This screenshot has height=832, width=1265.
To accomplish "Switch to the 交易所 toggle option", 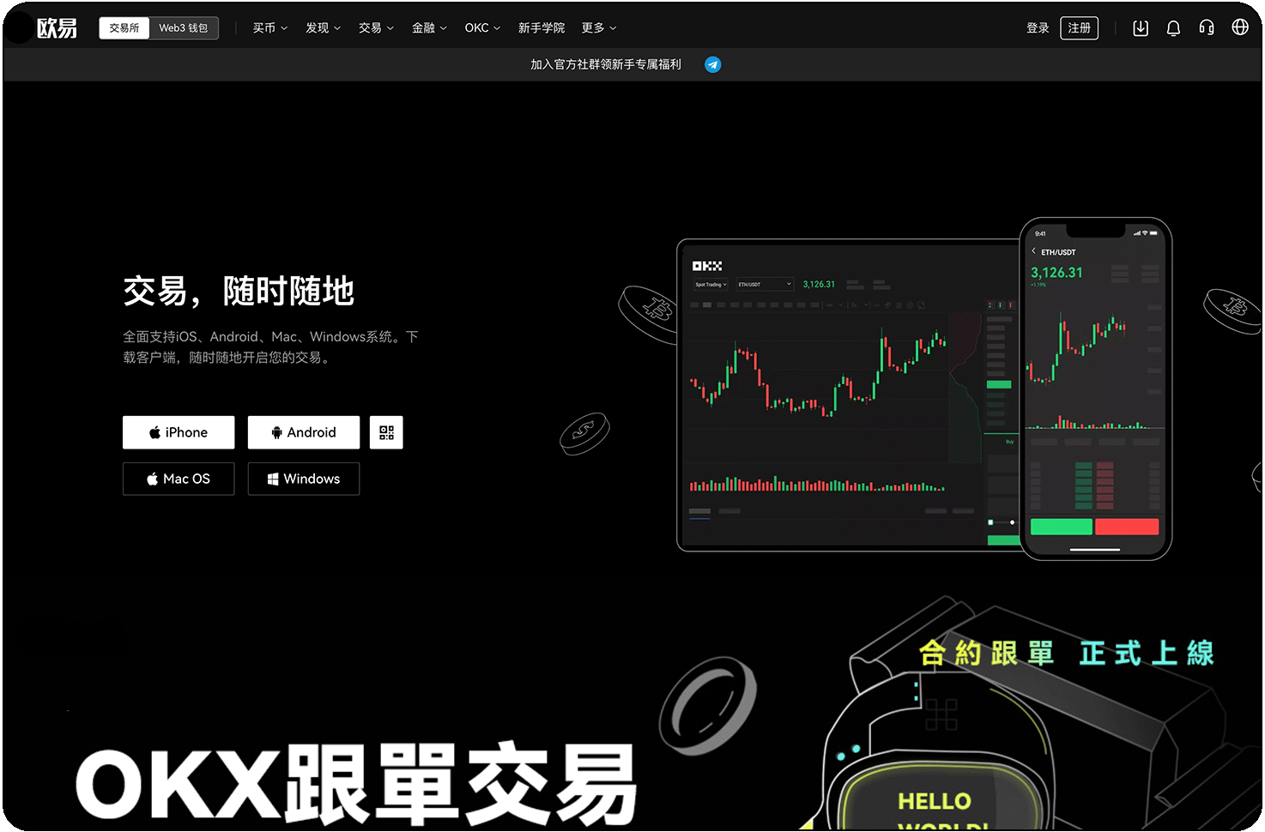I will point(124,28).
